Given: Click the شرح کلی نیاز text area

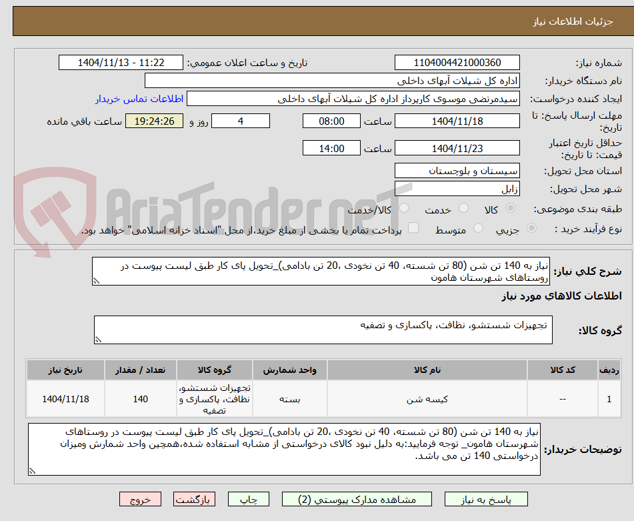Looking at the screenshot, I should [x=321, y=272].
